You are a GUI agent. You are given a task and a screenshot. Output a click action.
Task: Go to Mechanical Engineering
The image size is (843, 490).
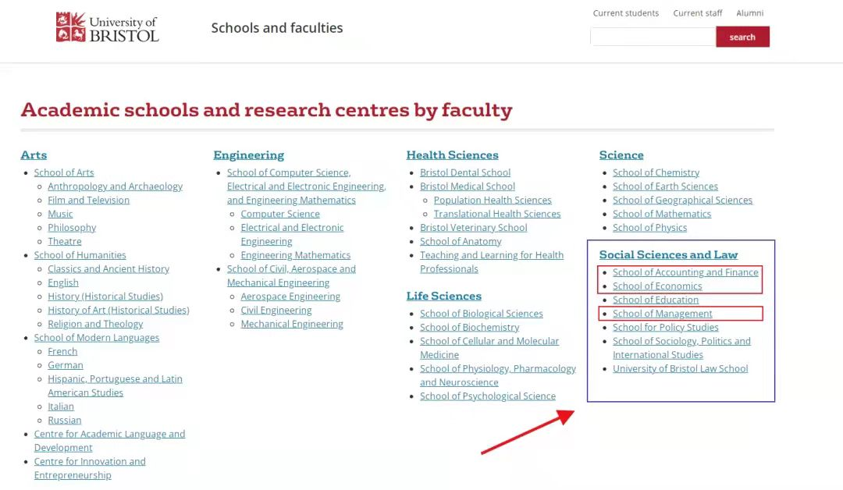click(x=292, y=324)
